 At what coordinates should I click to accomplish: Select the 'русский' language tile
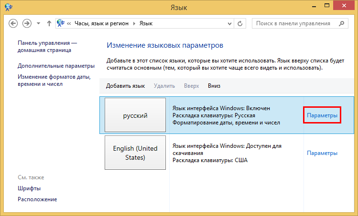[135, 115]
